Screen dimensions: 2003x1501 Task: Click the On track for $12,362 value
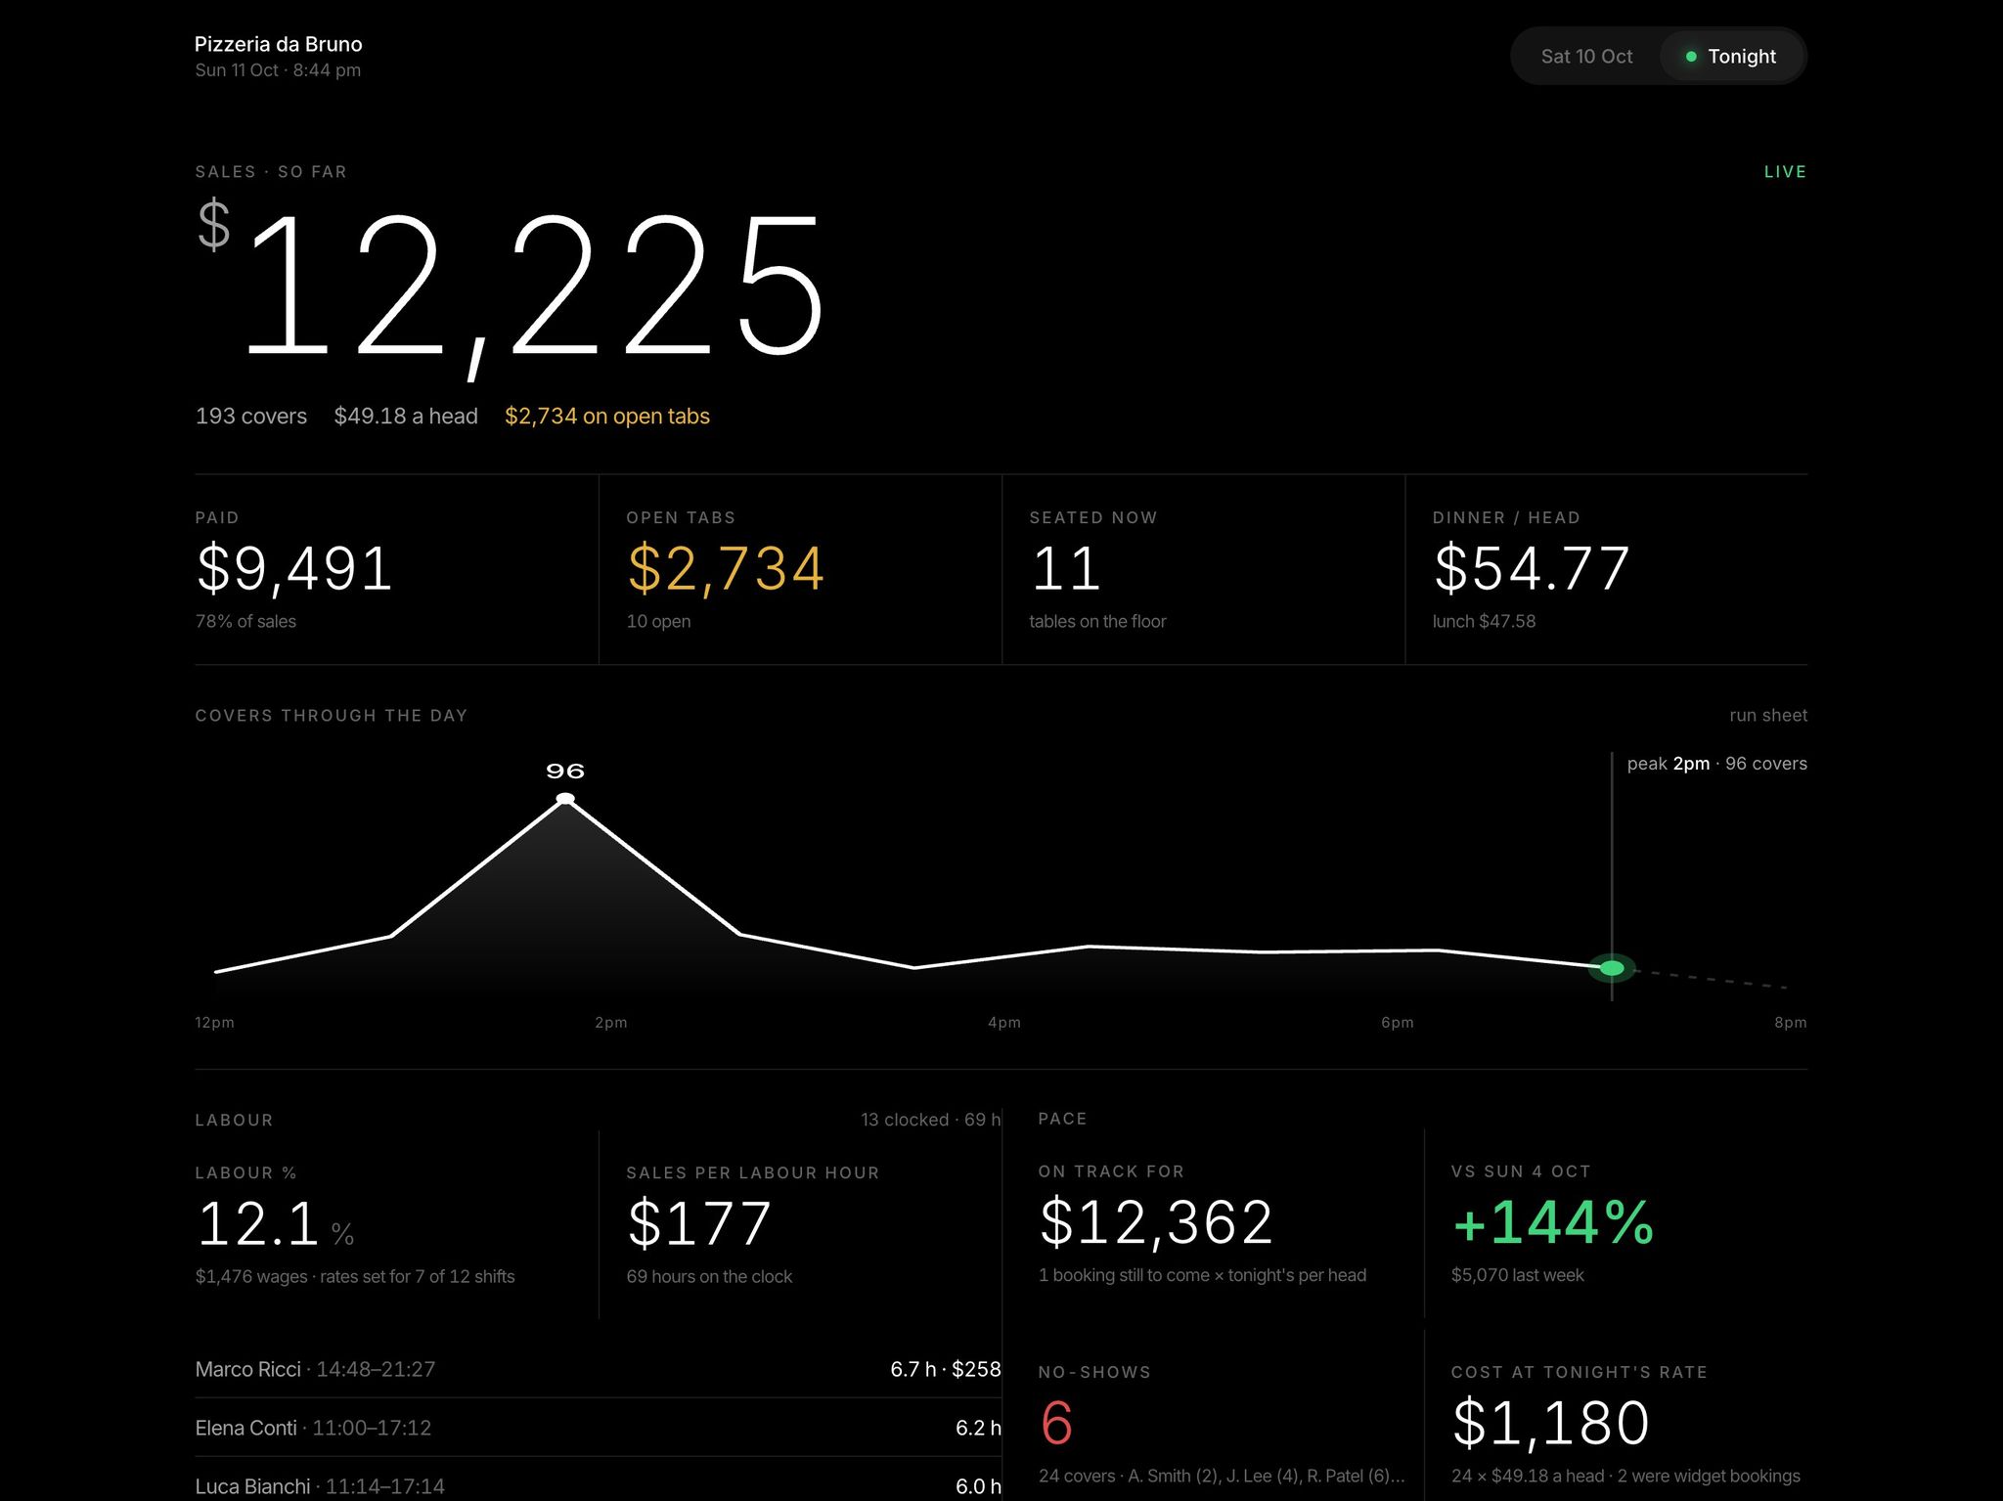(x=1156, y=1223)
